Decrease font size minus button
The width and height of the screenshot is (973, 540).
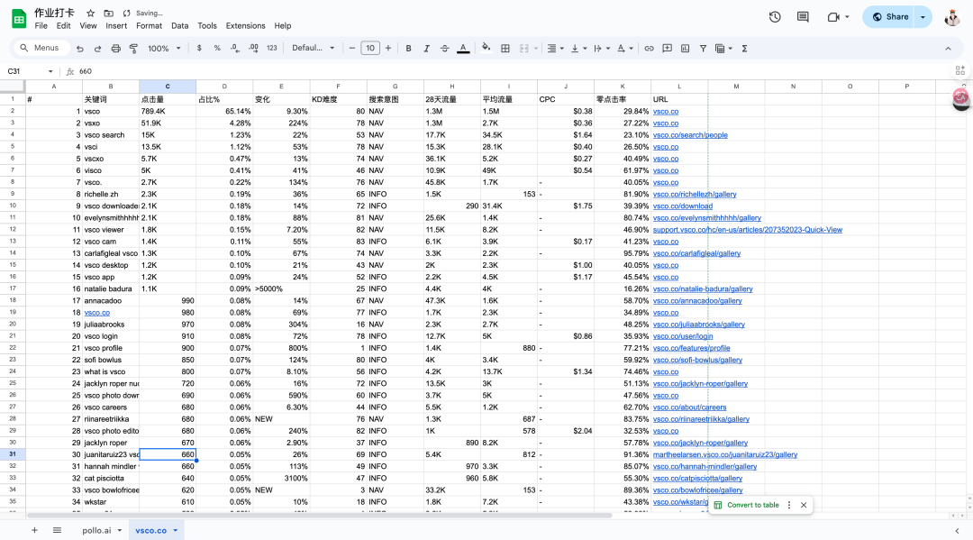point(352,49)
